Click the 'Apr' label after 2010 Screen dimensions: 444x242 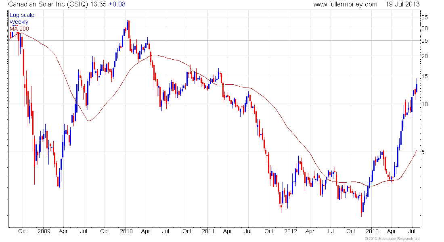146,231
